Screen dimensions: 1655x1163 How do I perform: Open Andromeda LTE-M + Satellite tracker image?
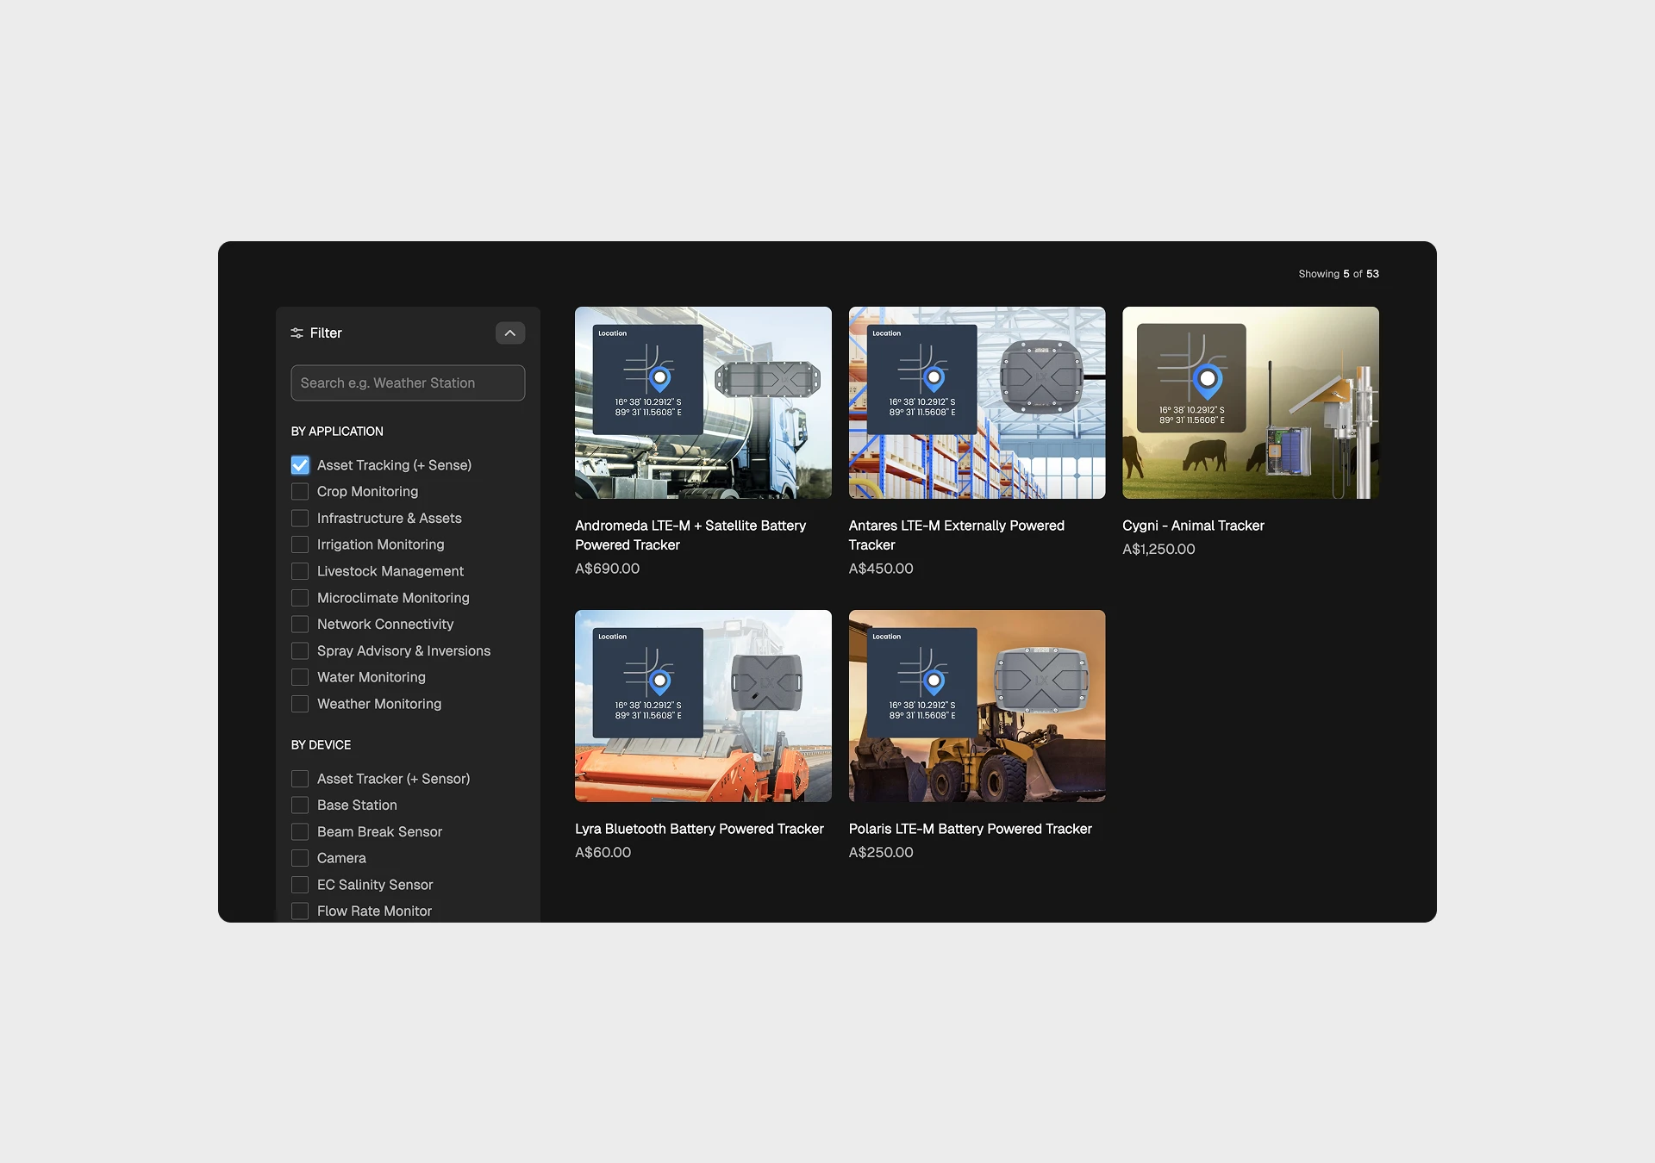(x=703, y=402)
